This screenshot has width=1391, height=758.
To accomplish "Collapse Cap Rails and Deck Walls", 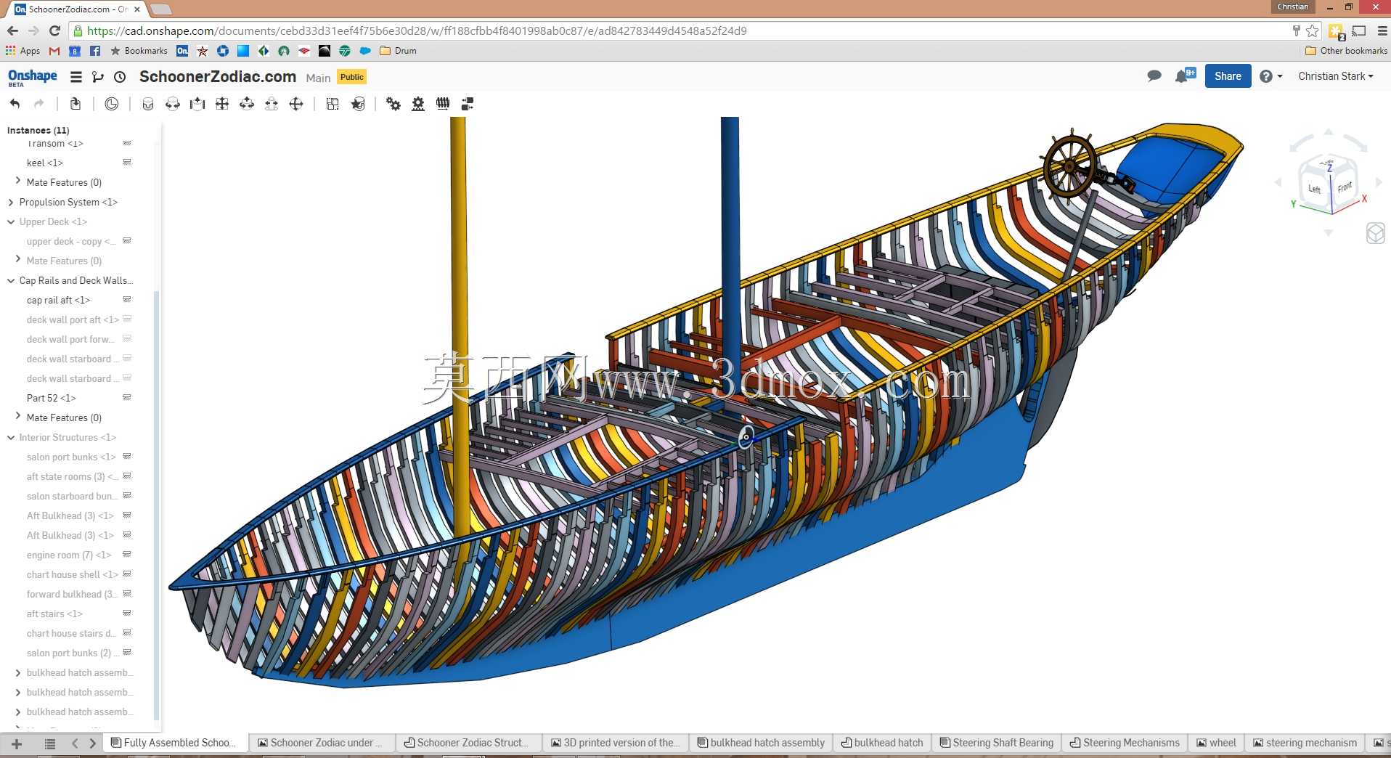I will pos(11,281).
